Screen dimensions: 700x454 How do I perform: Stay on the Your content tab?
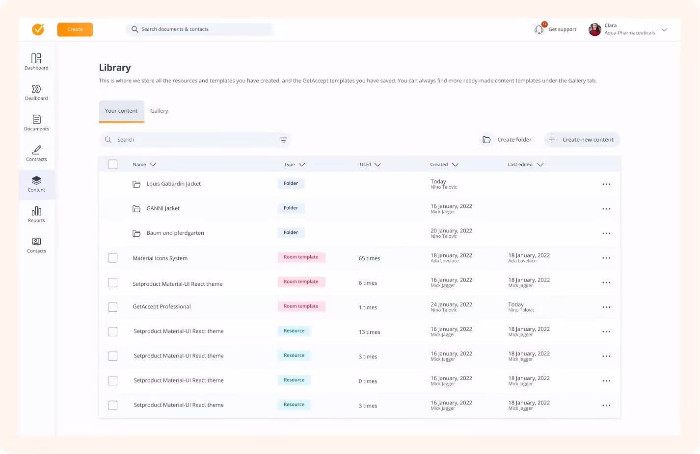click(121, 110)
